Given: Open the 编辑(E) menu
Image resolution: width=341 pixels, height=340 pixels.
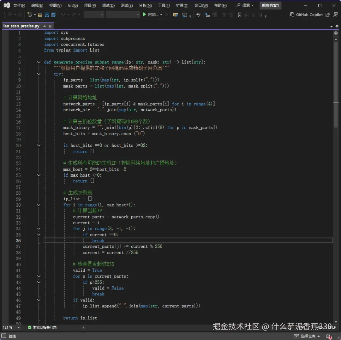Looking at the screenshot, I should click(x=37, y=5).
